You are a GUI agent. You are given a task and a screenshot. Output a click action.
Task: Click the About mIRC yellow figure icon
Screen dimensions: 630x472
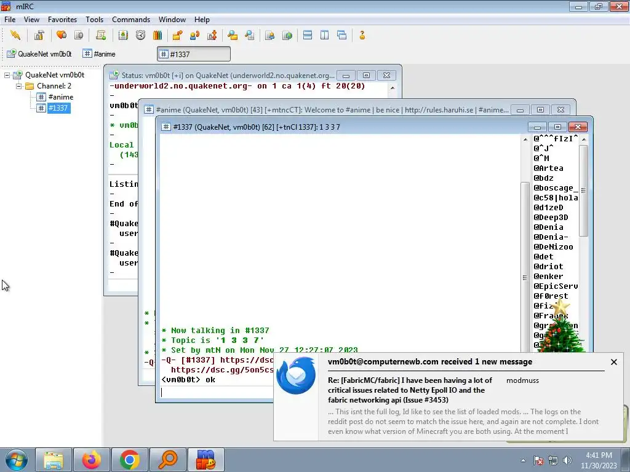(362, 35)
